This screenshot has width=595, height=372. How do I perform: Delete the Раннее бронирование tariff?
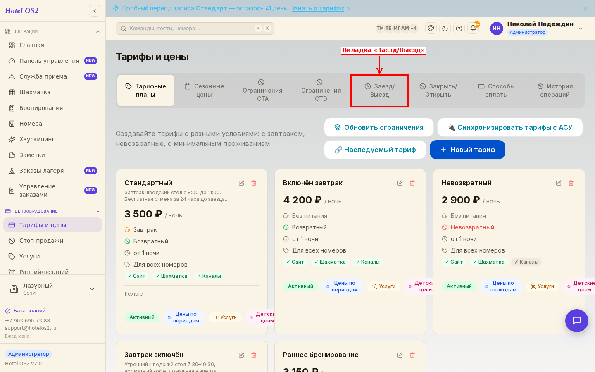pyautogui.click(x=412, y=355)
